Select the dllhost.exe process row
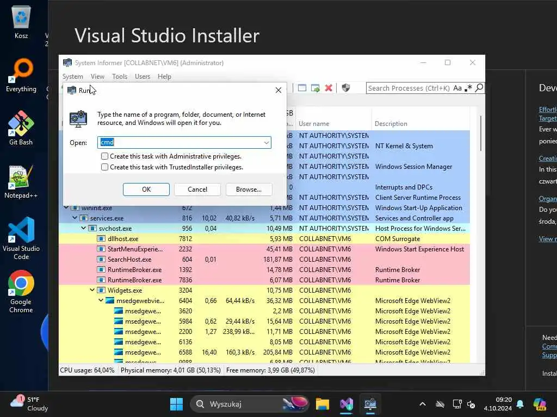Viewport: 557px width, 417px height. (x=264, y=239)
